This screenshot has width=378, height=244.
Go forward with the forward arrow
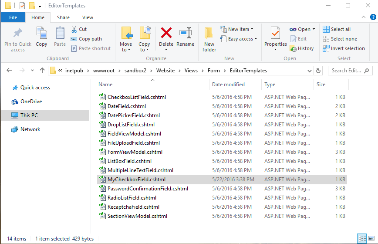22,70
